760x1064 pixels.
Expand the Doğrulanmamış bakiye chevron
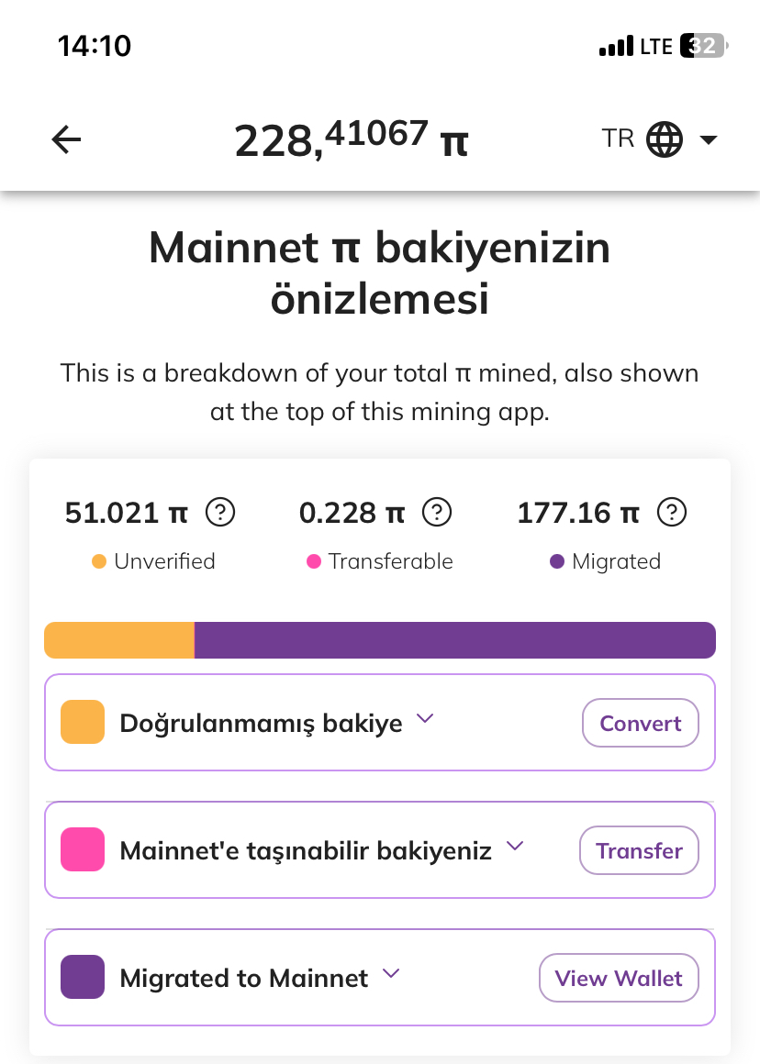click(425, 718)
